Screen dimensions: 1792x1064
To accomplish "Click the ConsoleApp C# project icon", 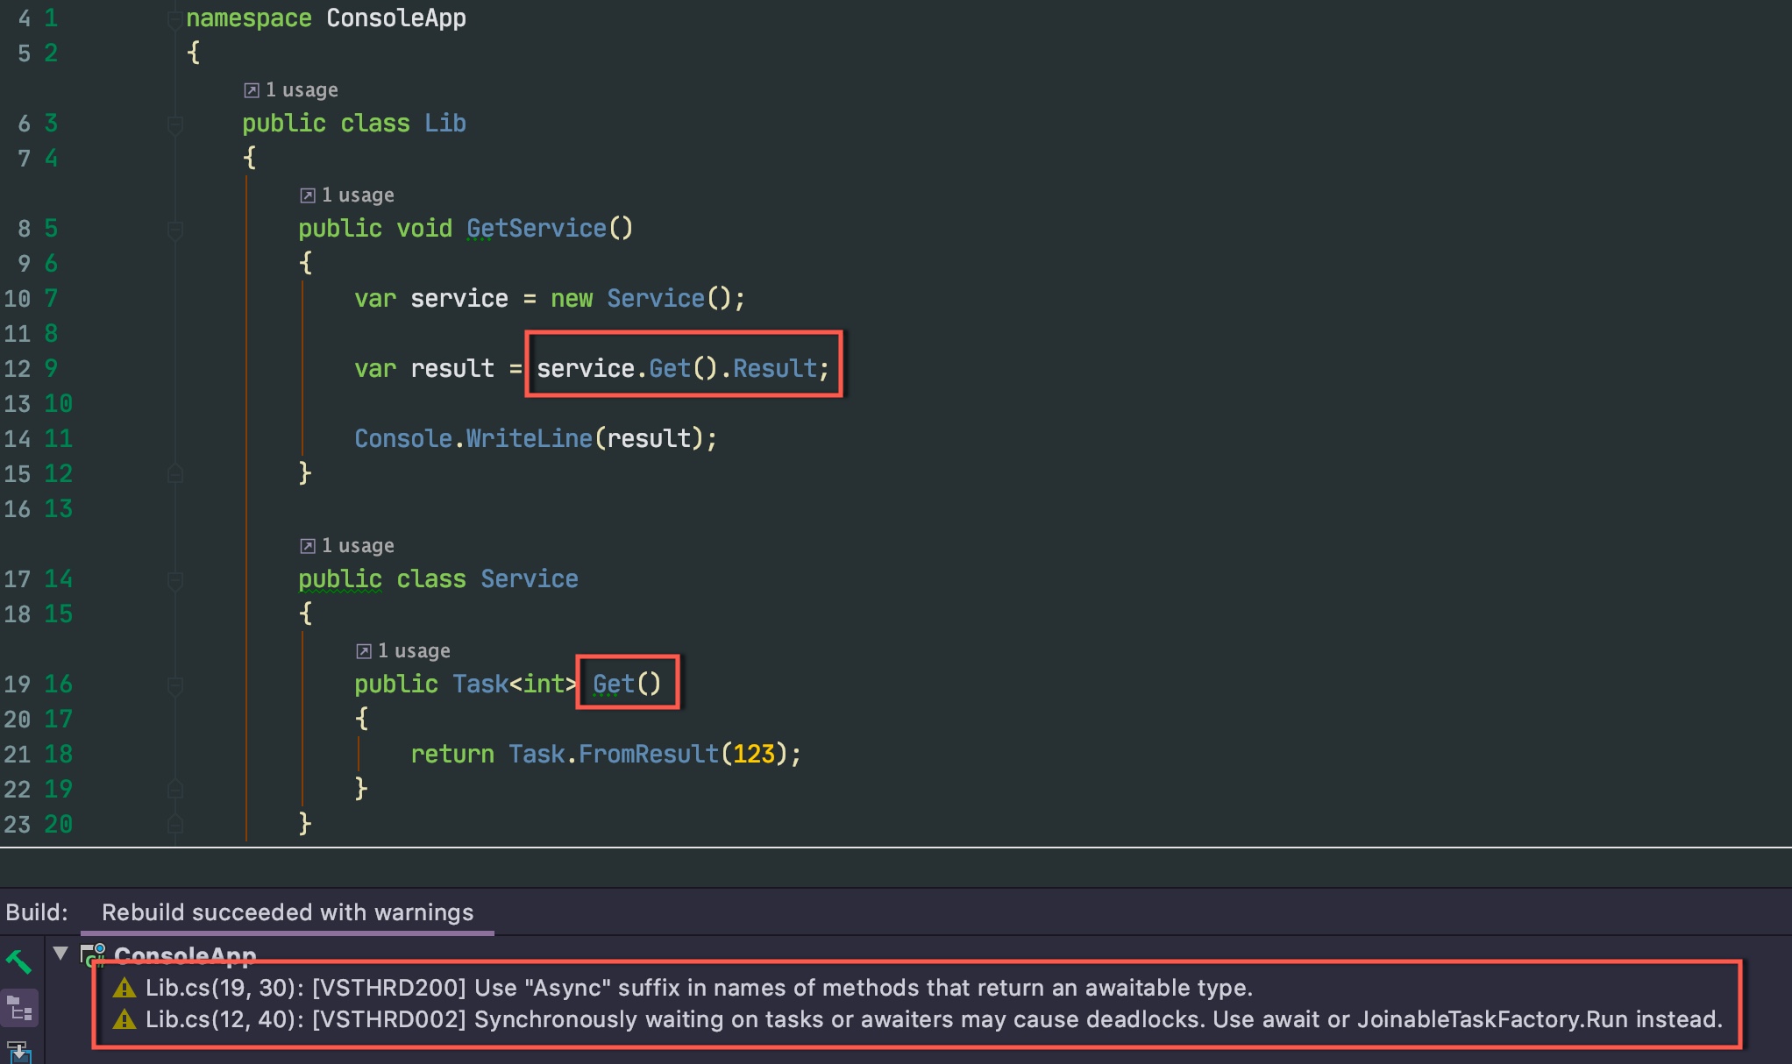I will [93, 954].
